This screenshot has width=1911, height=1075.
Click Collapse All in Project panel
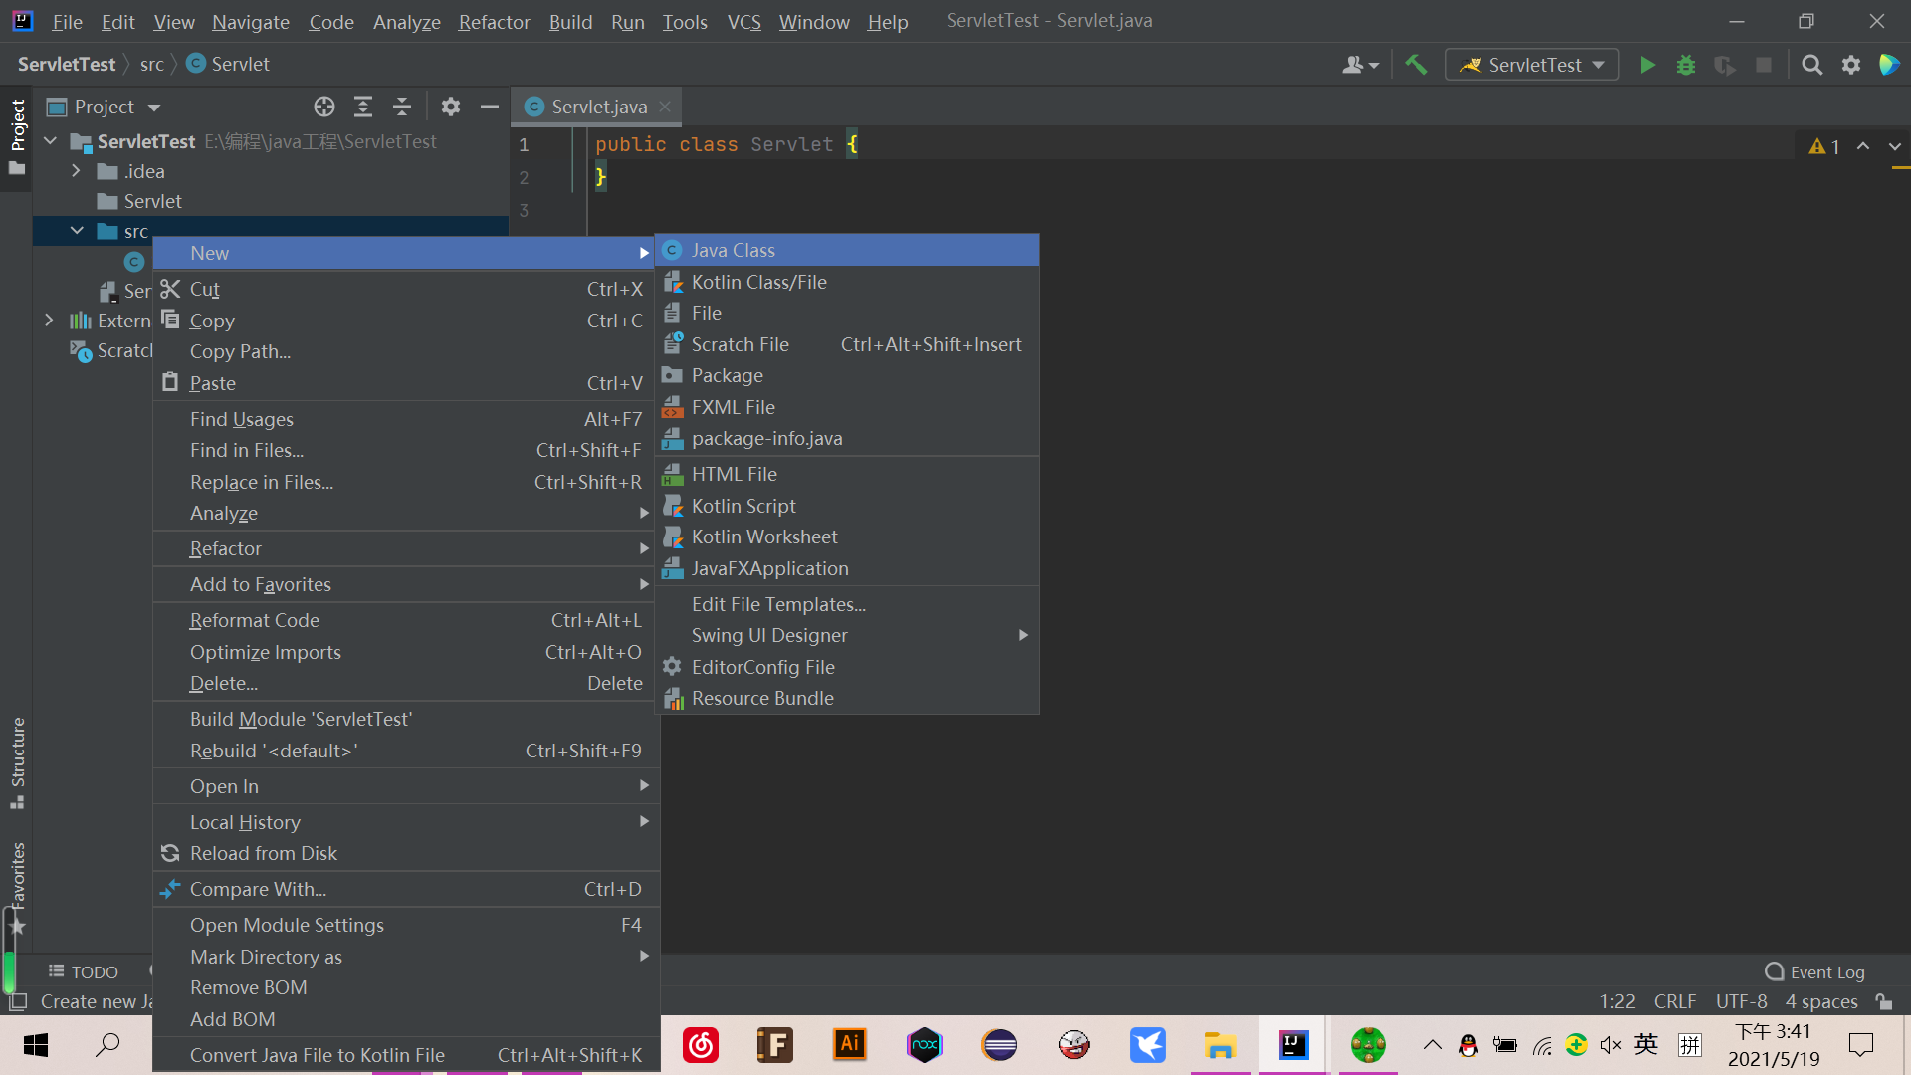402,107
